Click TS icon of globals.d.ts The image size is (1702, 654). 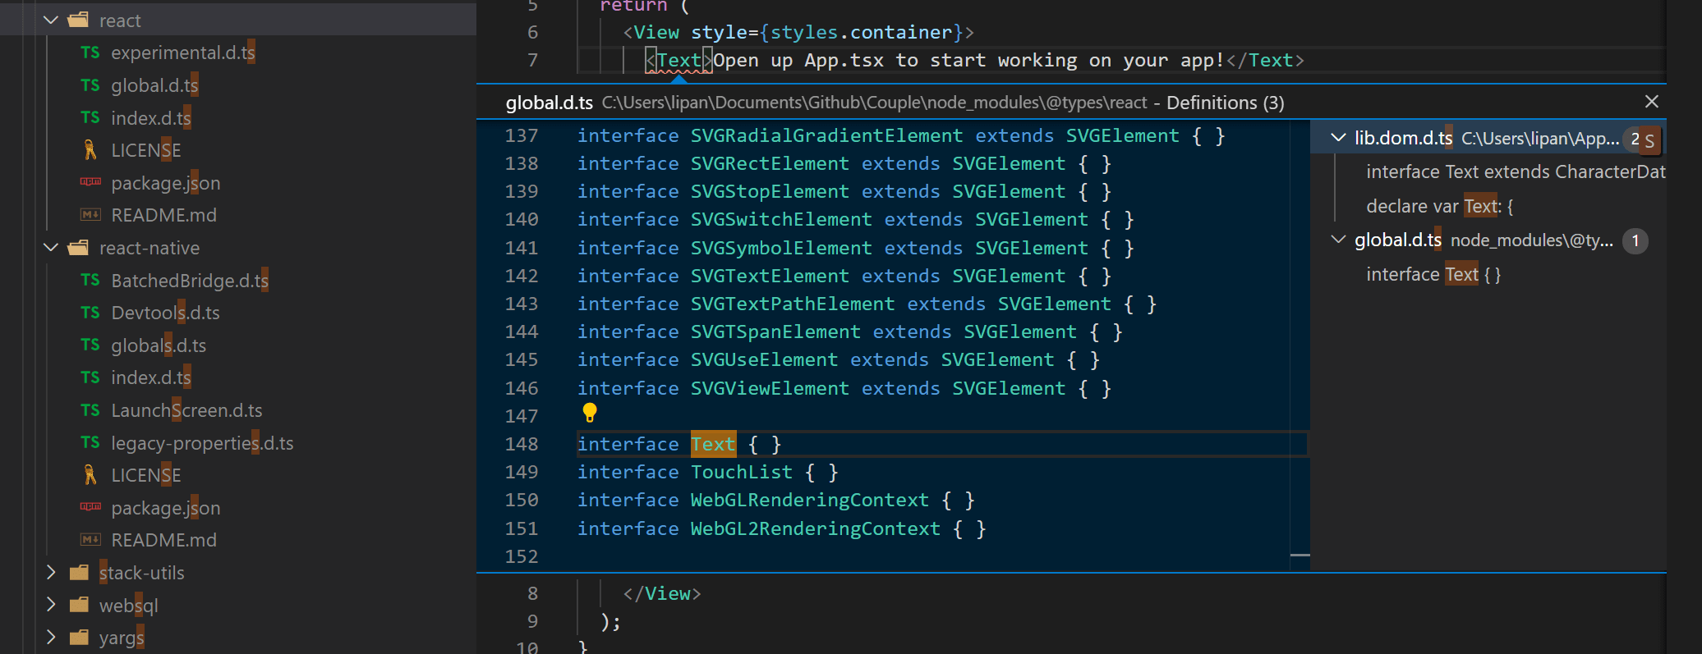click(90, 345)
